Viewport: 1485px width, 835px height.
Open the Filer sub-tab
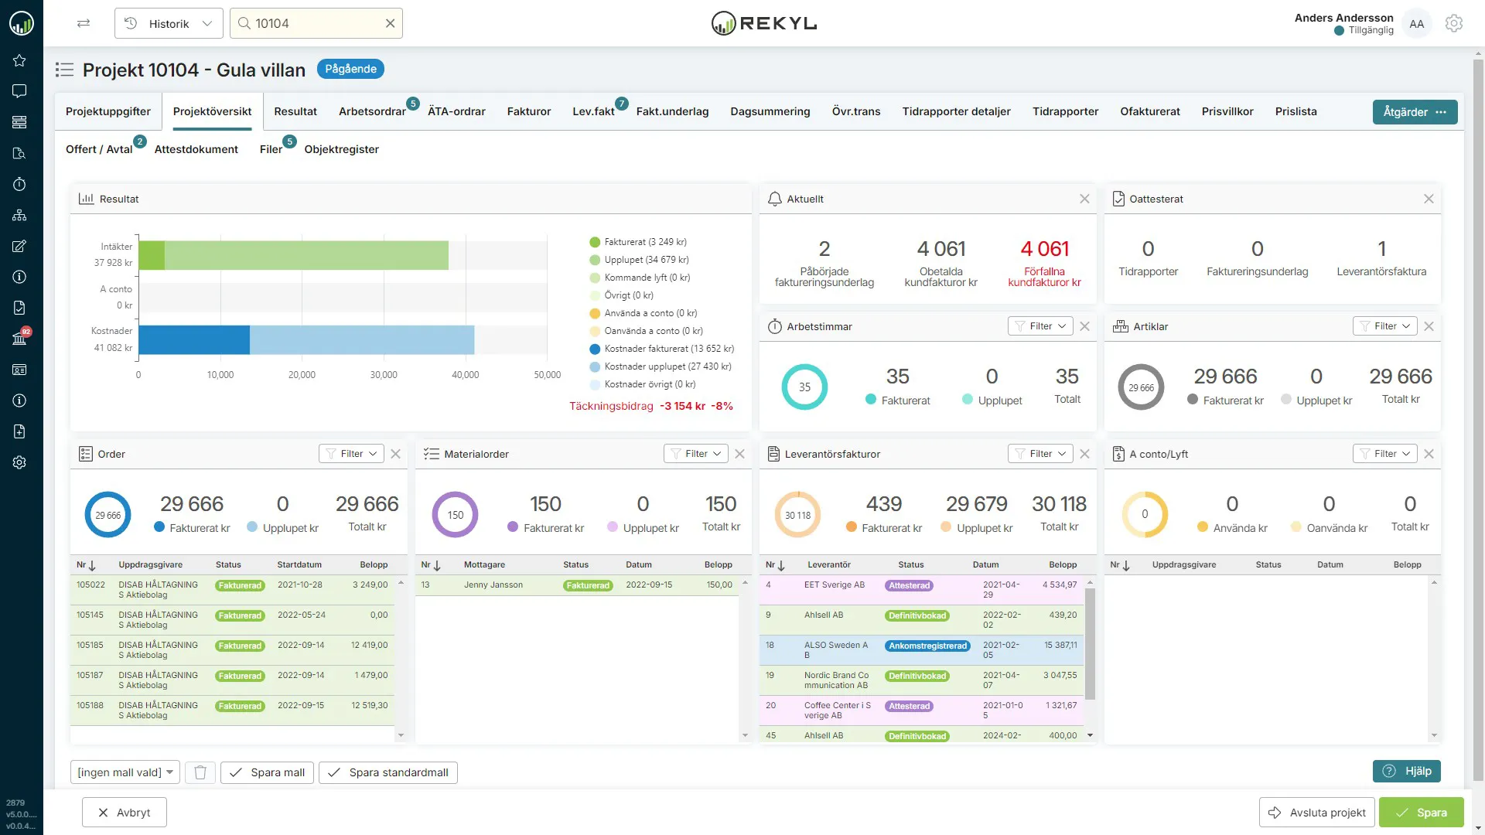271,149
